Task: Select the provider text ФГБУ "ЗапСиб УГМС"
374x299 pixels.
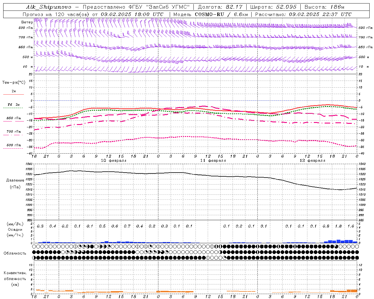Action: (159, 7)
